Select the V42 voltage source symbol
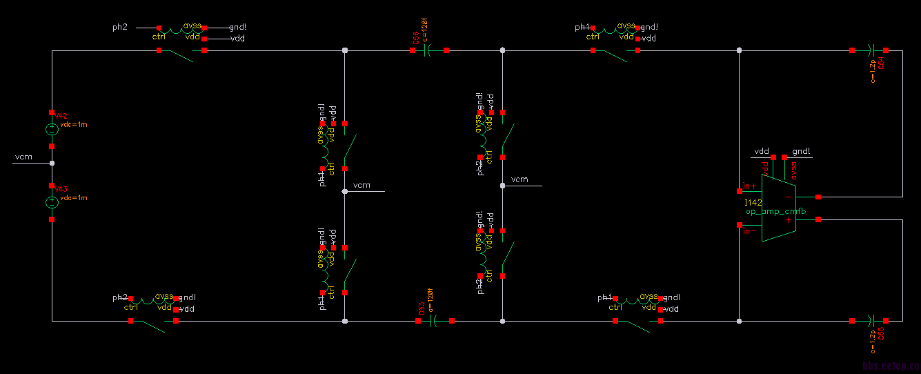The height and width of the screenshot is (374, 921). coord(52,129)
